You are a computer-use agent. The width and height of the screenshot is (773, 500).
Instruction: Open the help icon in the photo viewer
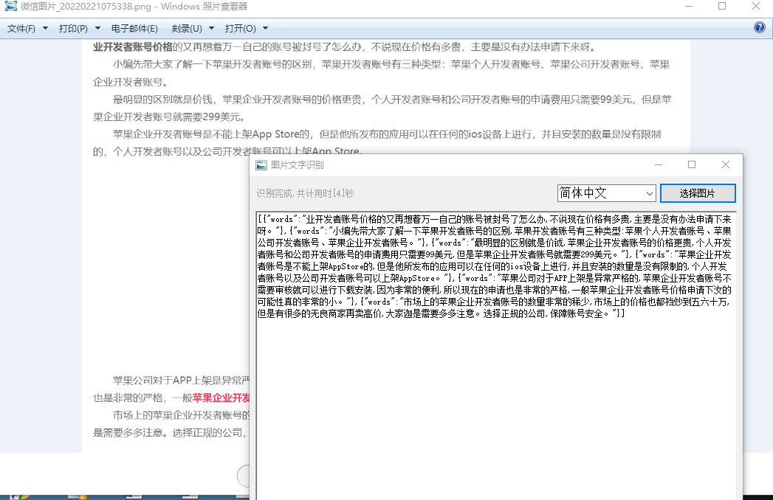(759, 27)
